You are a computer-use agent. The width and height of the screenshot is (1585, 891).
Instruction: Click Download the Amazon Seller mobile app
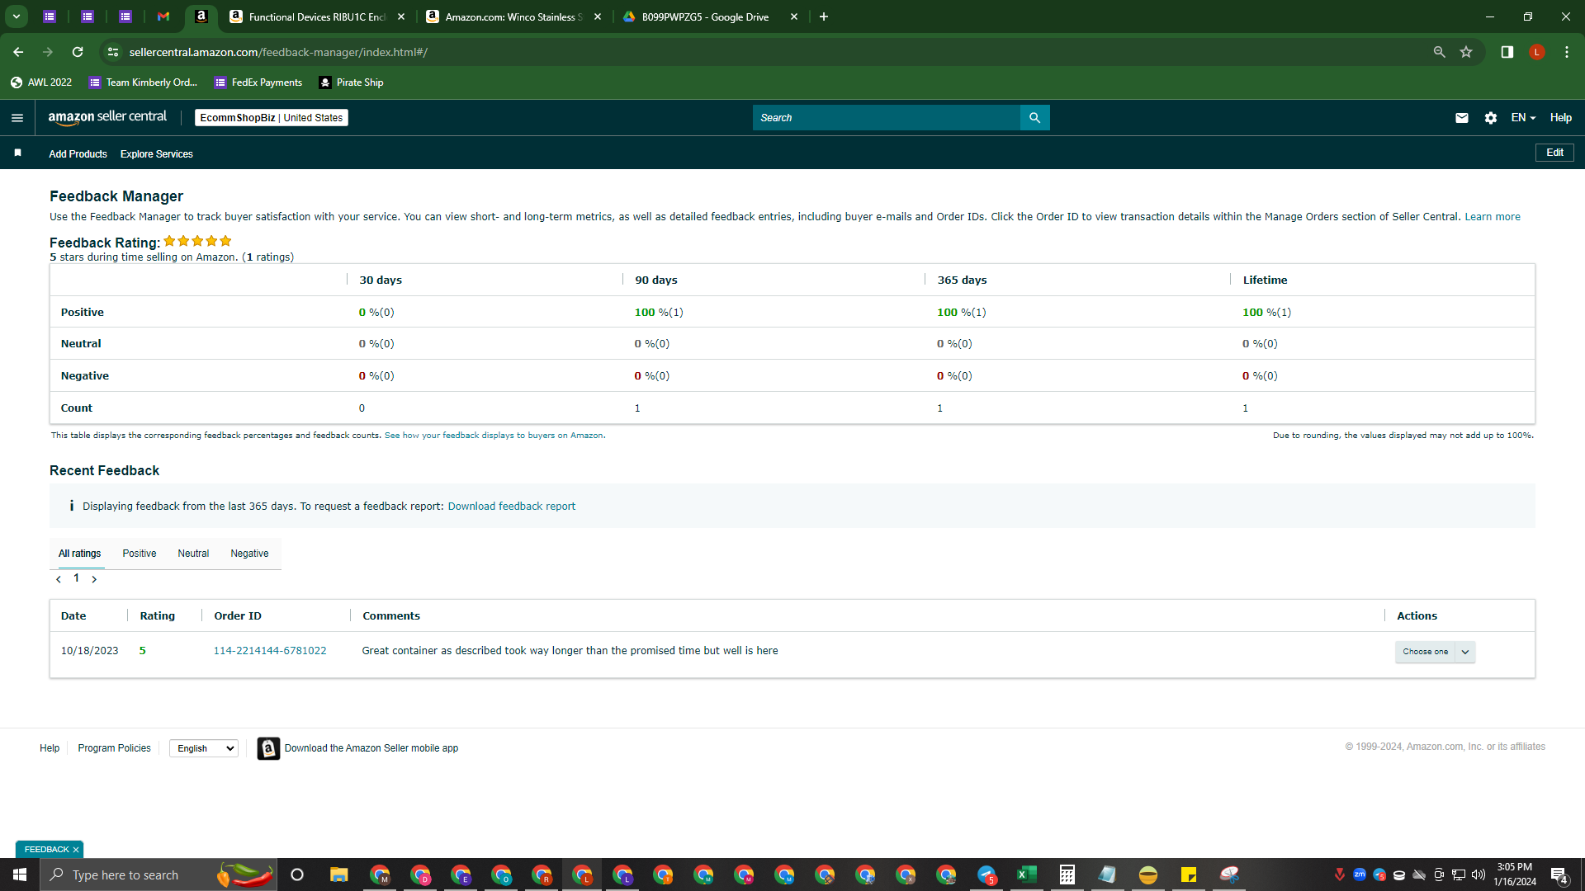[371, 748]
